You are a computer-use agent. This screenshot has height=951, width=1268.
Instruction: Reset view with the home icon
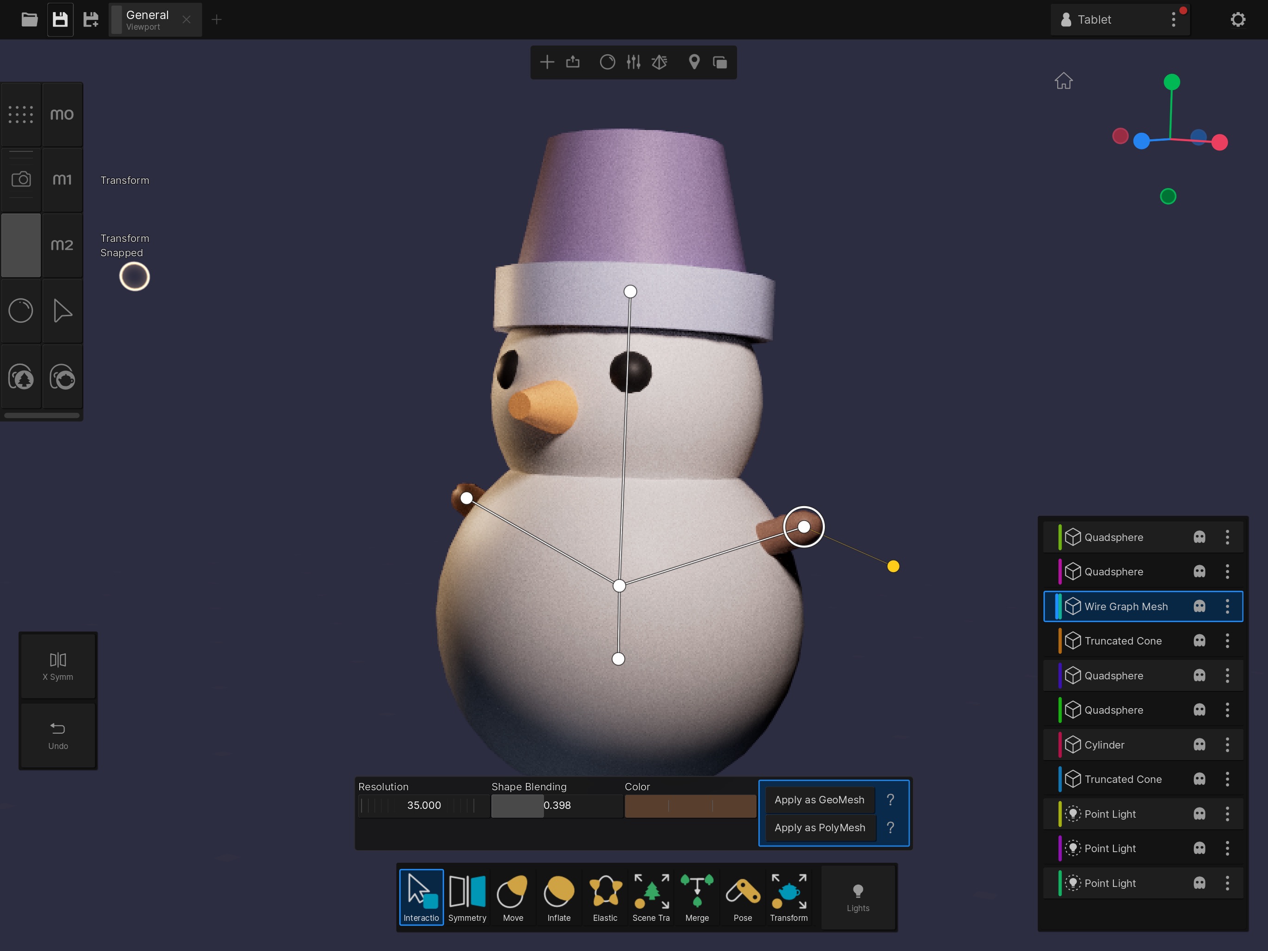point(1063,81)
